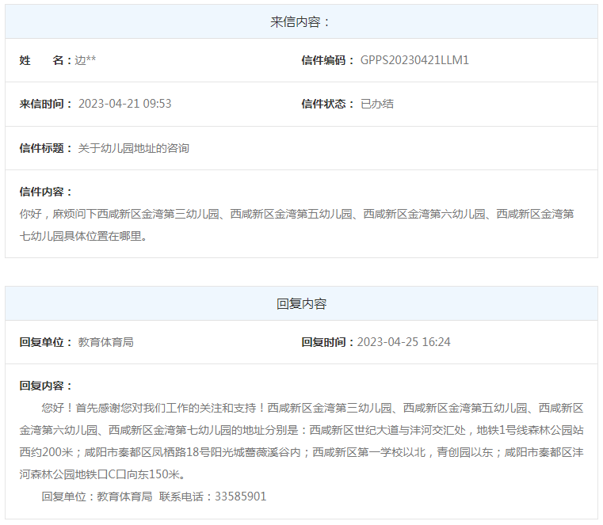Click the contact phone number 33585901

click(x=240, y=496)
